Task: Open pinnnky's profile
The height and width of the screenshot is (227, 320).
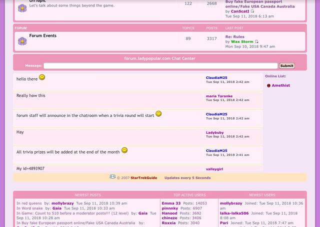Action: coord(170,208)
